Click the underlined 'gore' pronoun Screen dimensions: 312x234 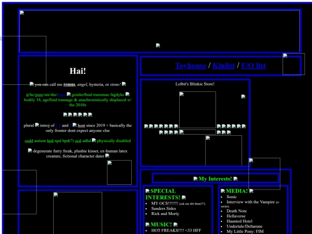39,95
